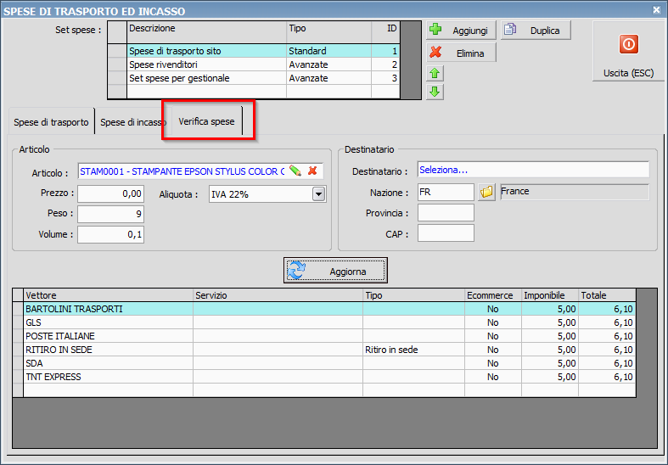Click Ecommerce No cell for GLS
This screenshot has height=465, width=668.
coord(493,322)
